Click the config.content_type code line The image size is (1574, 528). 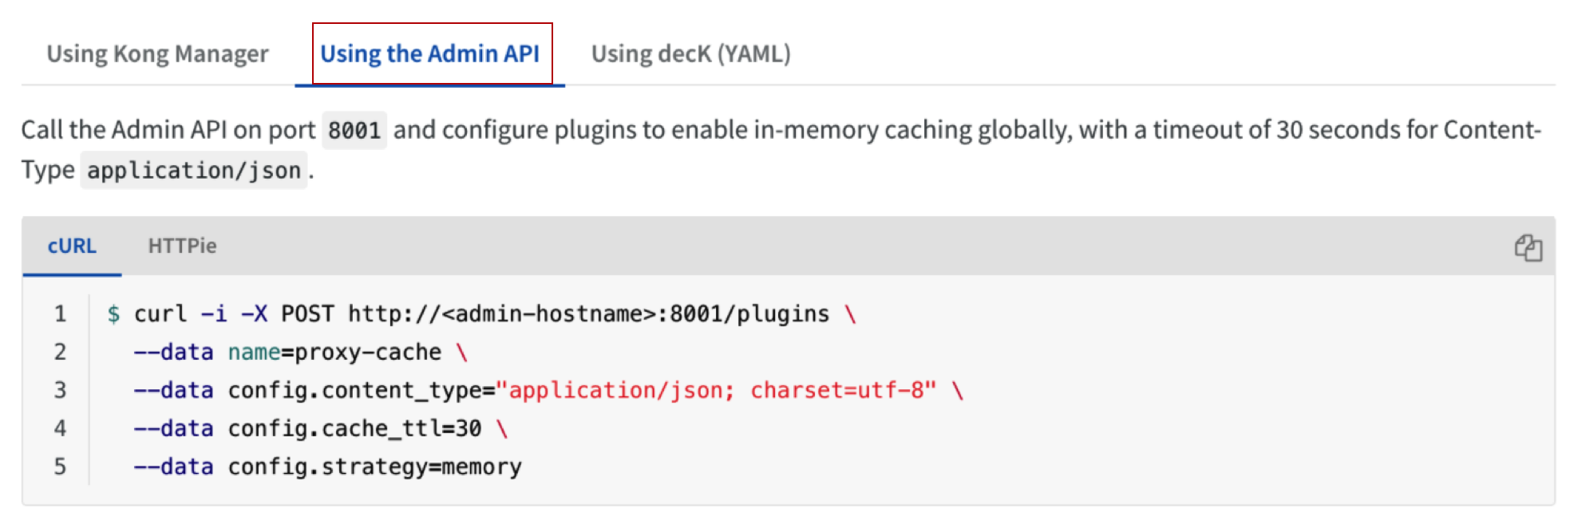(548, 390)
